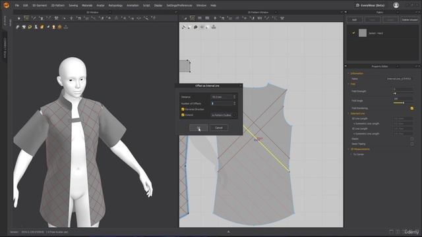Select the Edit Pattern arrow tool in 2D toolbar

tap(185, 18)
